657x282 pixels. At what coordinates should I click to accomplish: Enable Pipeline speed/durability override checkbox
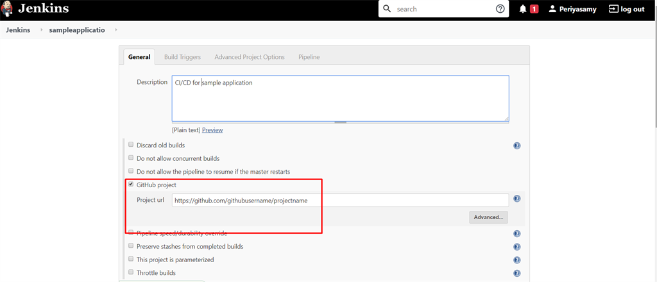[131, 233]
